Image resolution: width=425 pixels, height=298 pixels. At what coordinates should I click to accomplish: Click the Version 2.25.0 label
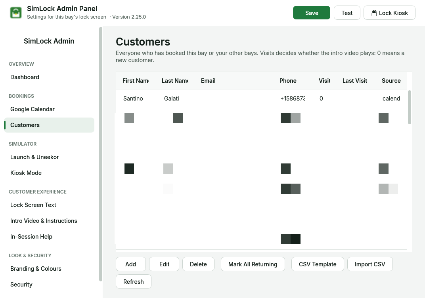pyautogui.click(x=129, y=17)
